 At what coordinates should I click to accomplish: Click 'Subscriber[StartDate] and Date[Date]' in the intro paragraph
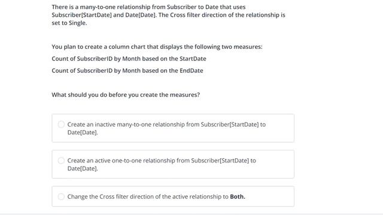click(x=104, y=15)
